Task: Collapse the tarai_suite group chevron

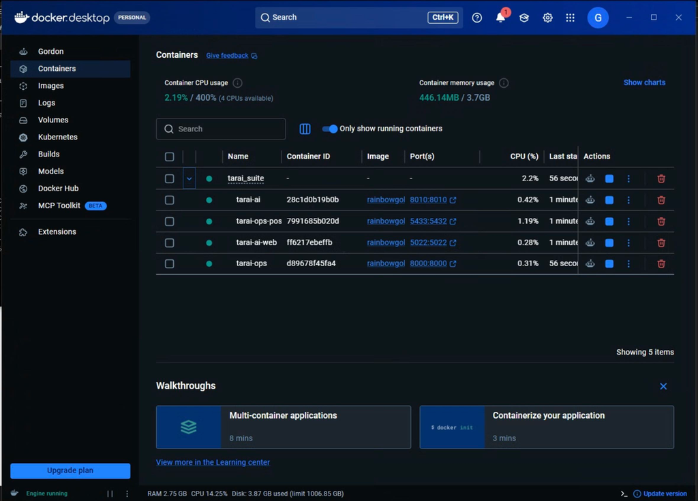Action: pyautogui.click(x=189, y=179)
